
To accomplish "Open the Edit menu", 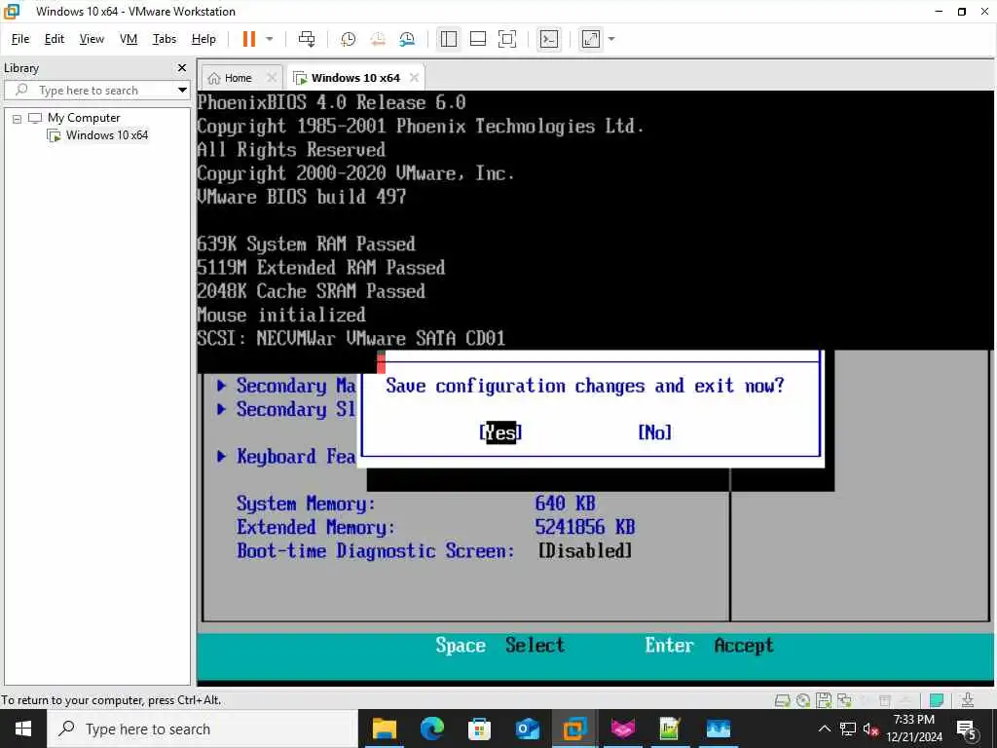I will [55, 39].
